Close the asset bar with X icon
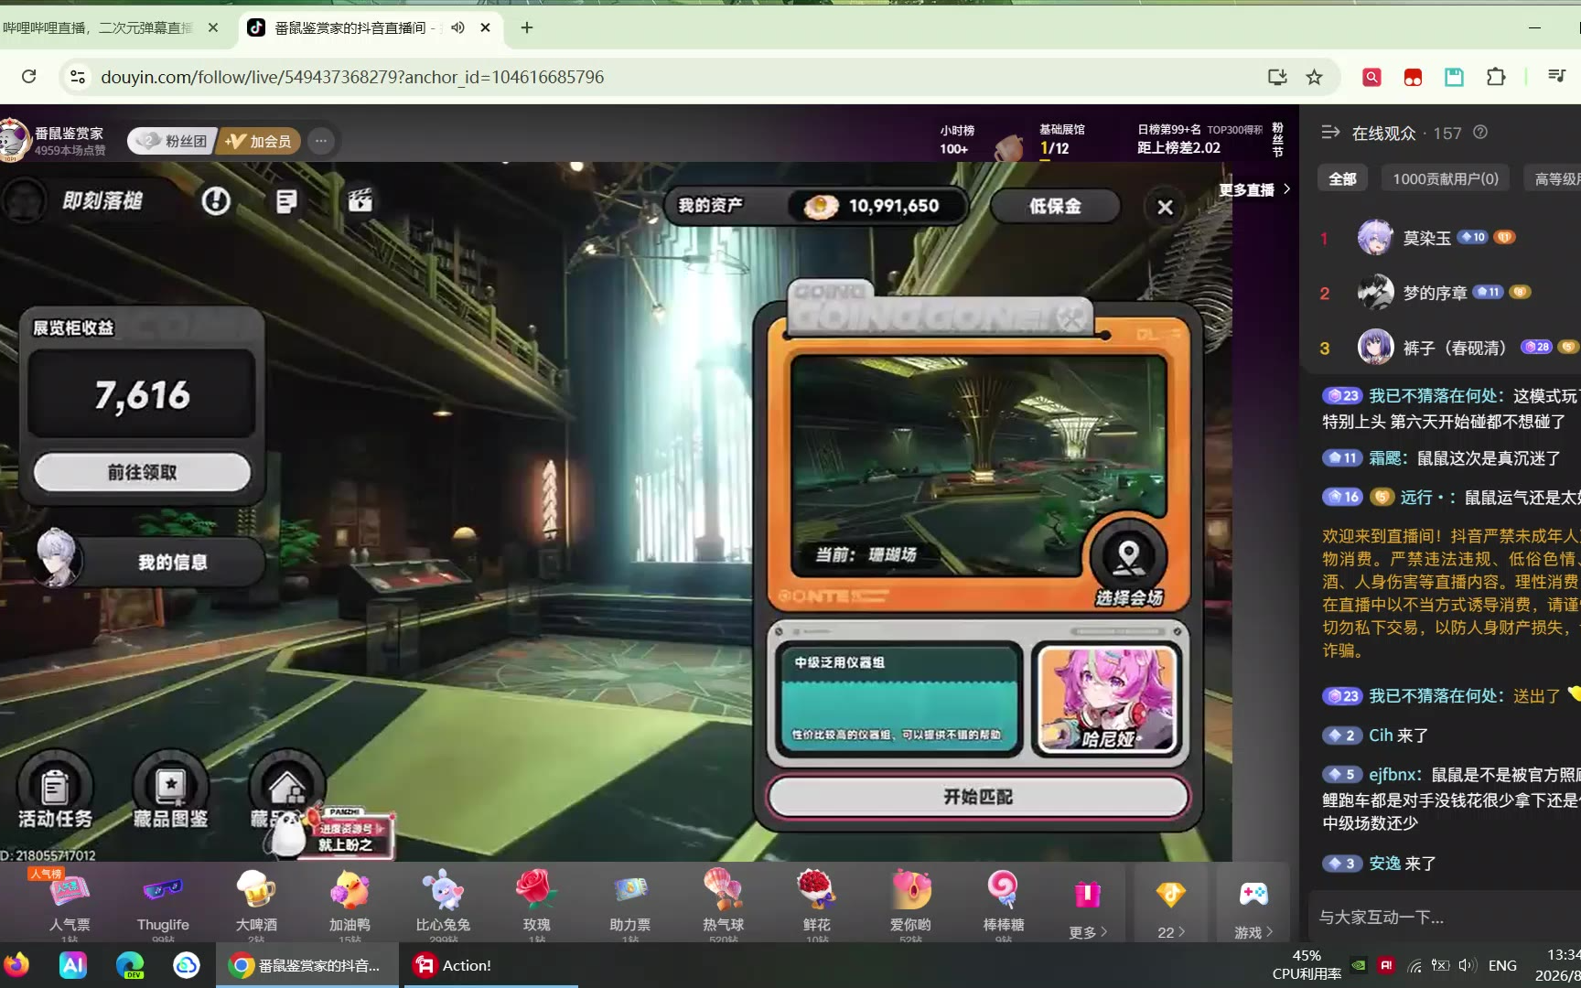The width and height of the screenshot is (1581, 988). click(1165, 207)
